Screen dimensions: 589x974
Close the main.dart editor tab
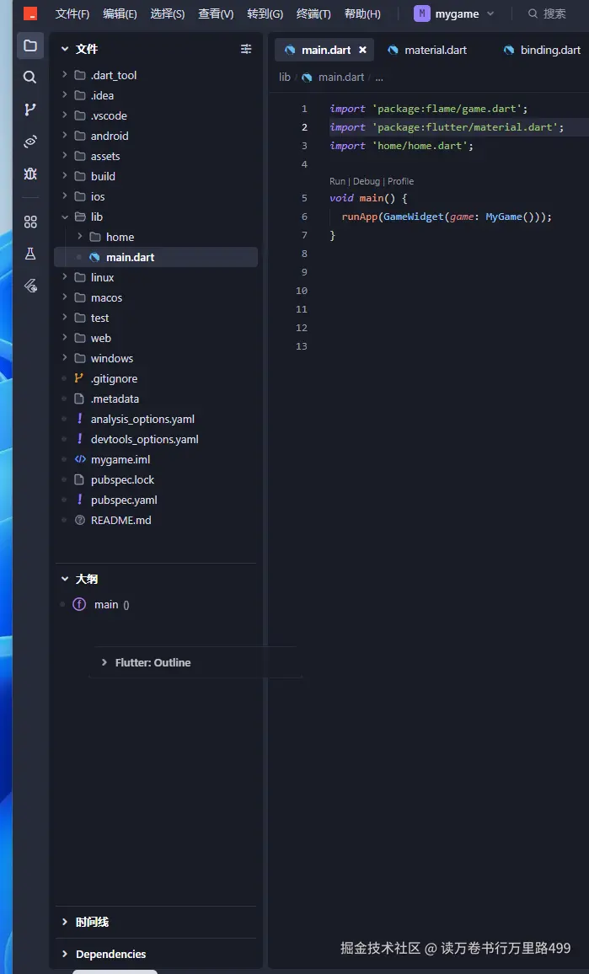[362, 50]
